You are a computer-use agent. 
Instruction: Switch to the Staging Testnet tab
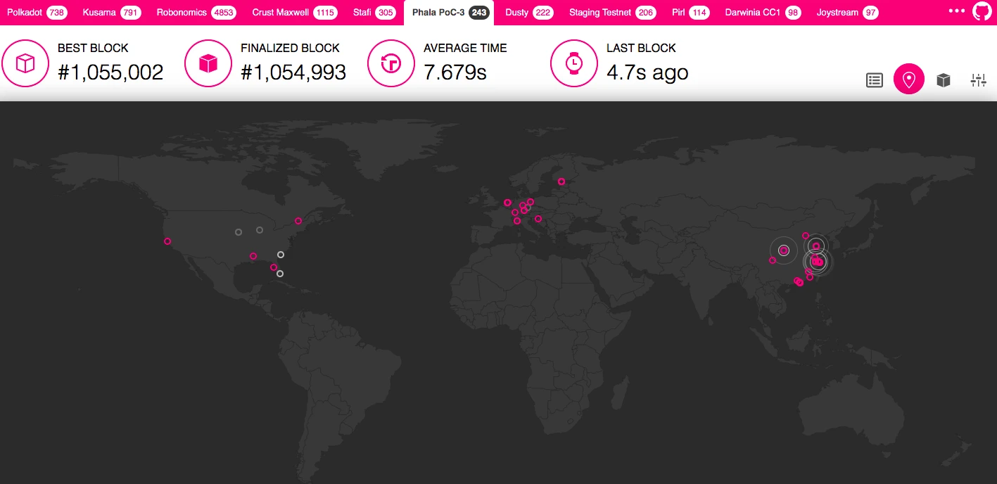pos(613,13)
